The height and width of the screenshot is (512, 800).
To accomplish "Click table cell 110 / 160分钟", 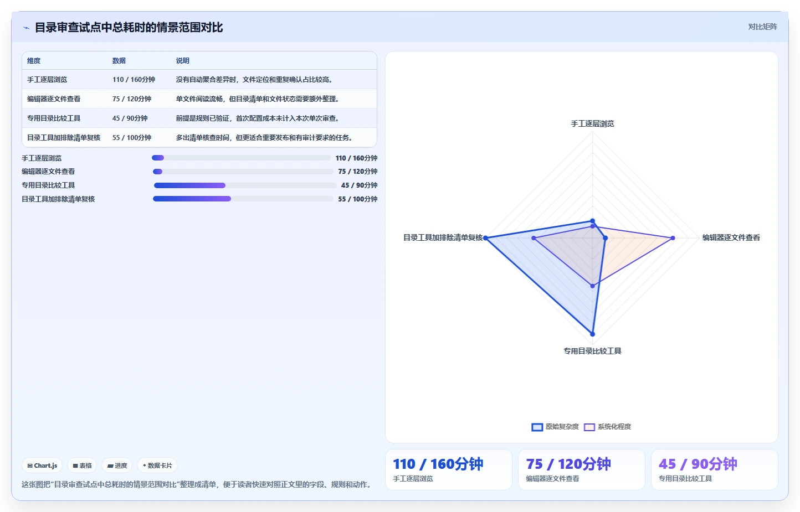I will (x=134, y=80).
